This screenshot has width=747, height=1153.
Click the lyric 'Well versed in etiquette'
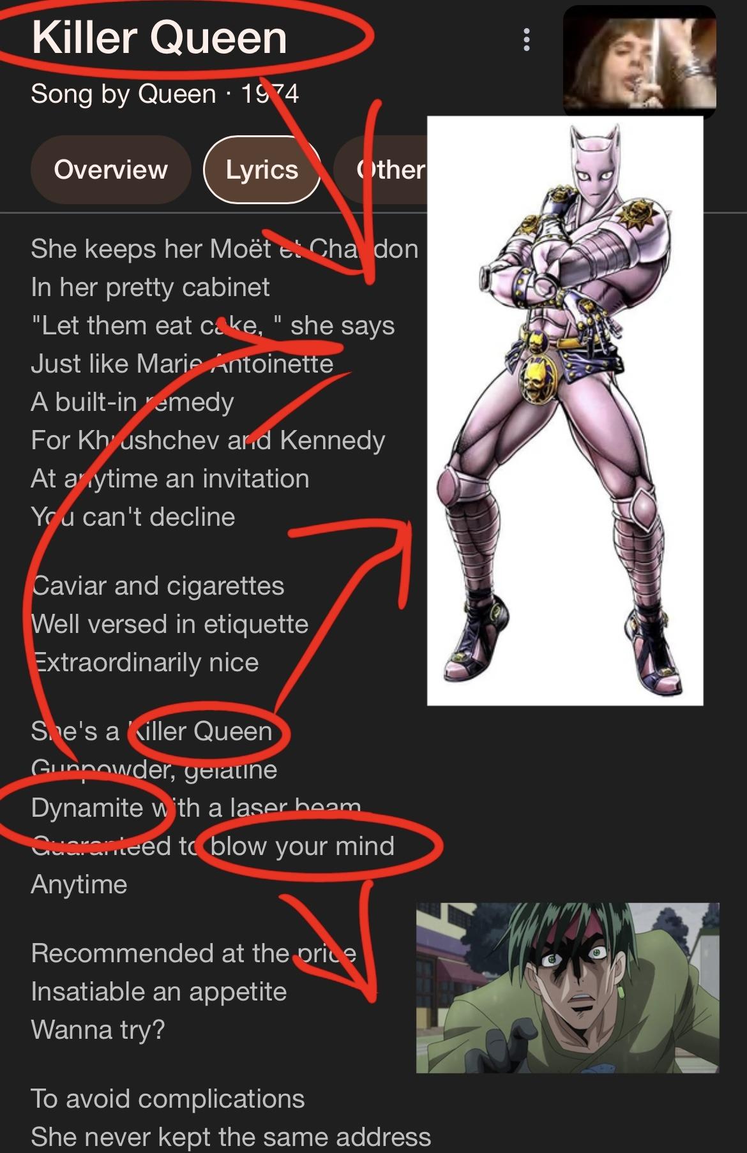(x=170, y=624)
